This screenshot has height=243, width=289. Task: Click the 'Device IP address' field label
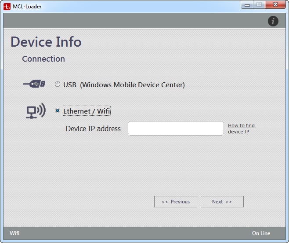(x=93, y=129)
